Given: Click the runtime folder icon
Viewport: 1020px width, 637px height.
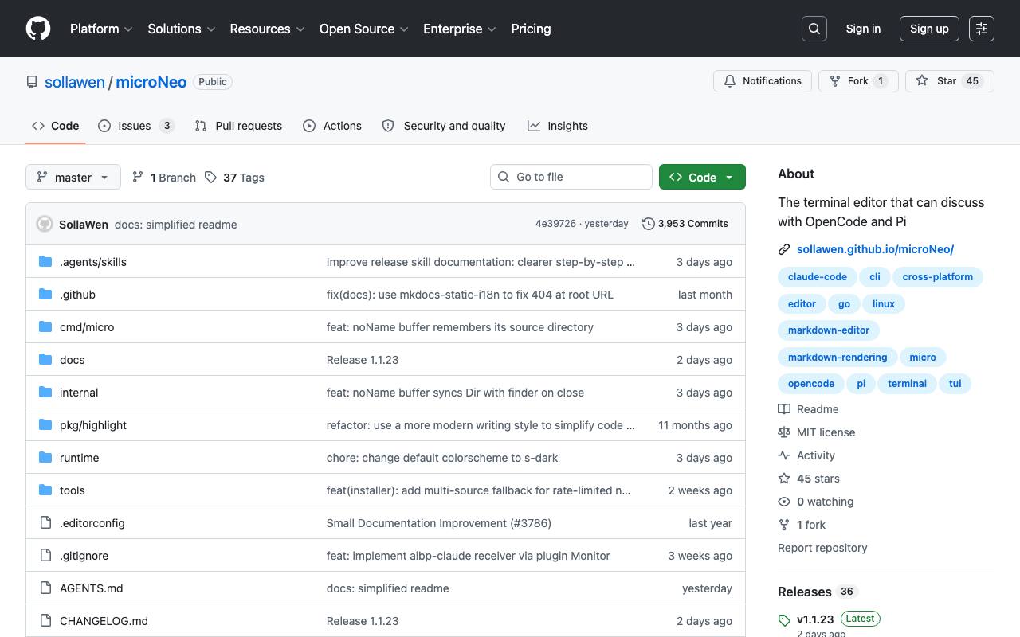Looking at the screenshot, I should [x=45, y=458].
